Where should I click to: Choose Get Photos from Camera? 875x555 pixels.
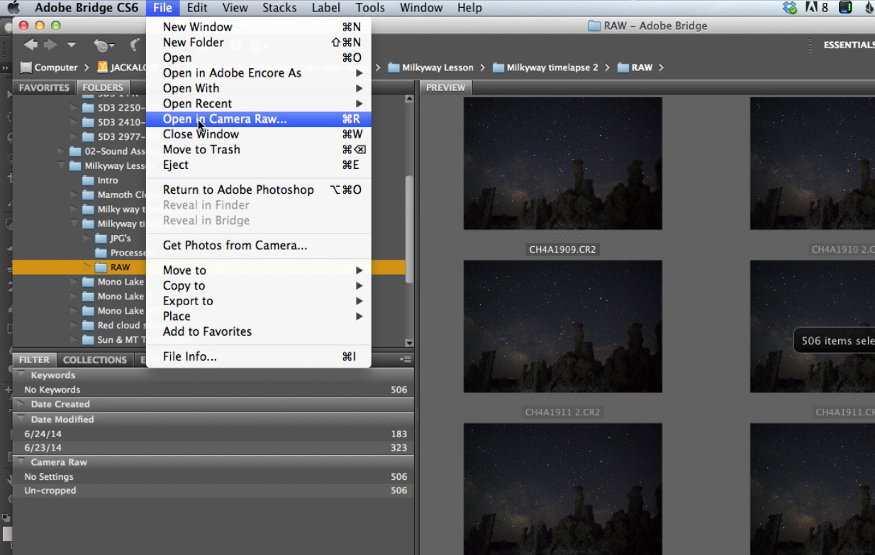click(x=258, y=246)
